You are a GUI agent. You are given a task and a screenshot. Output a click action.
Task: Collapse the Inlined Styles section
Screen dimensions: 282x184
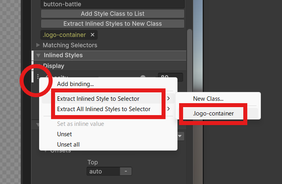pyautogui.click(x=38, y=55)
